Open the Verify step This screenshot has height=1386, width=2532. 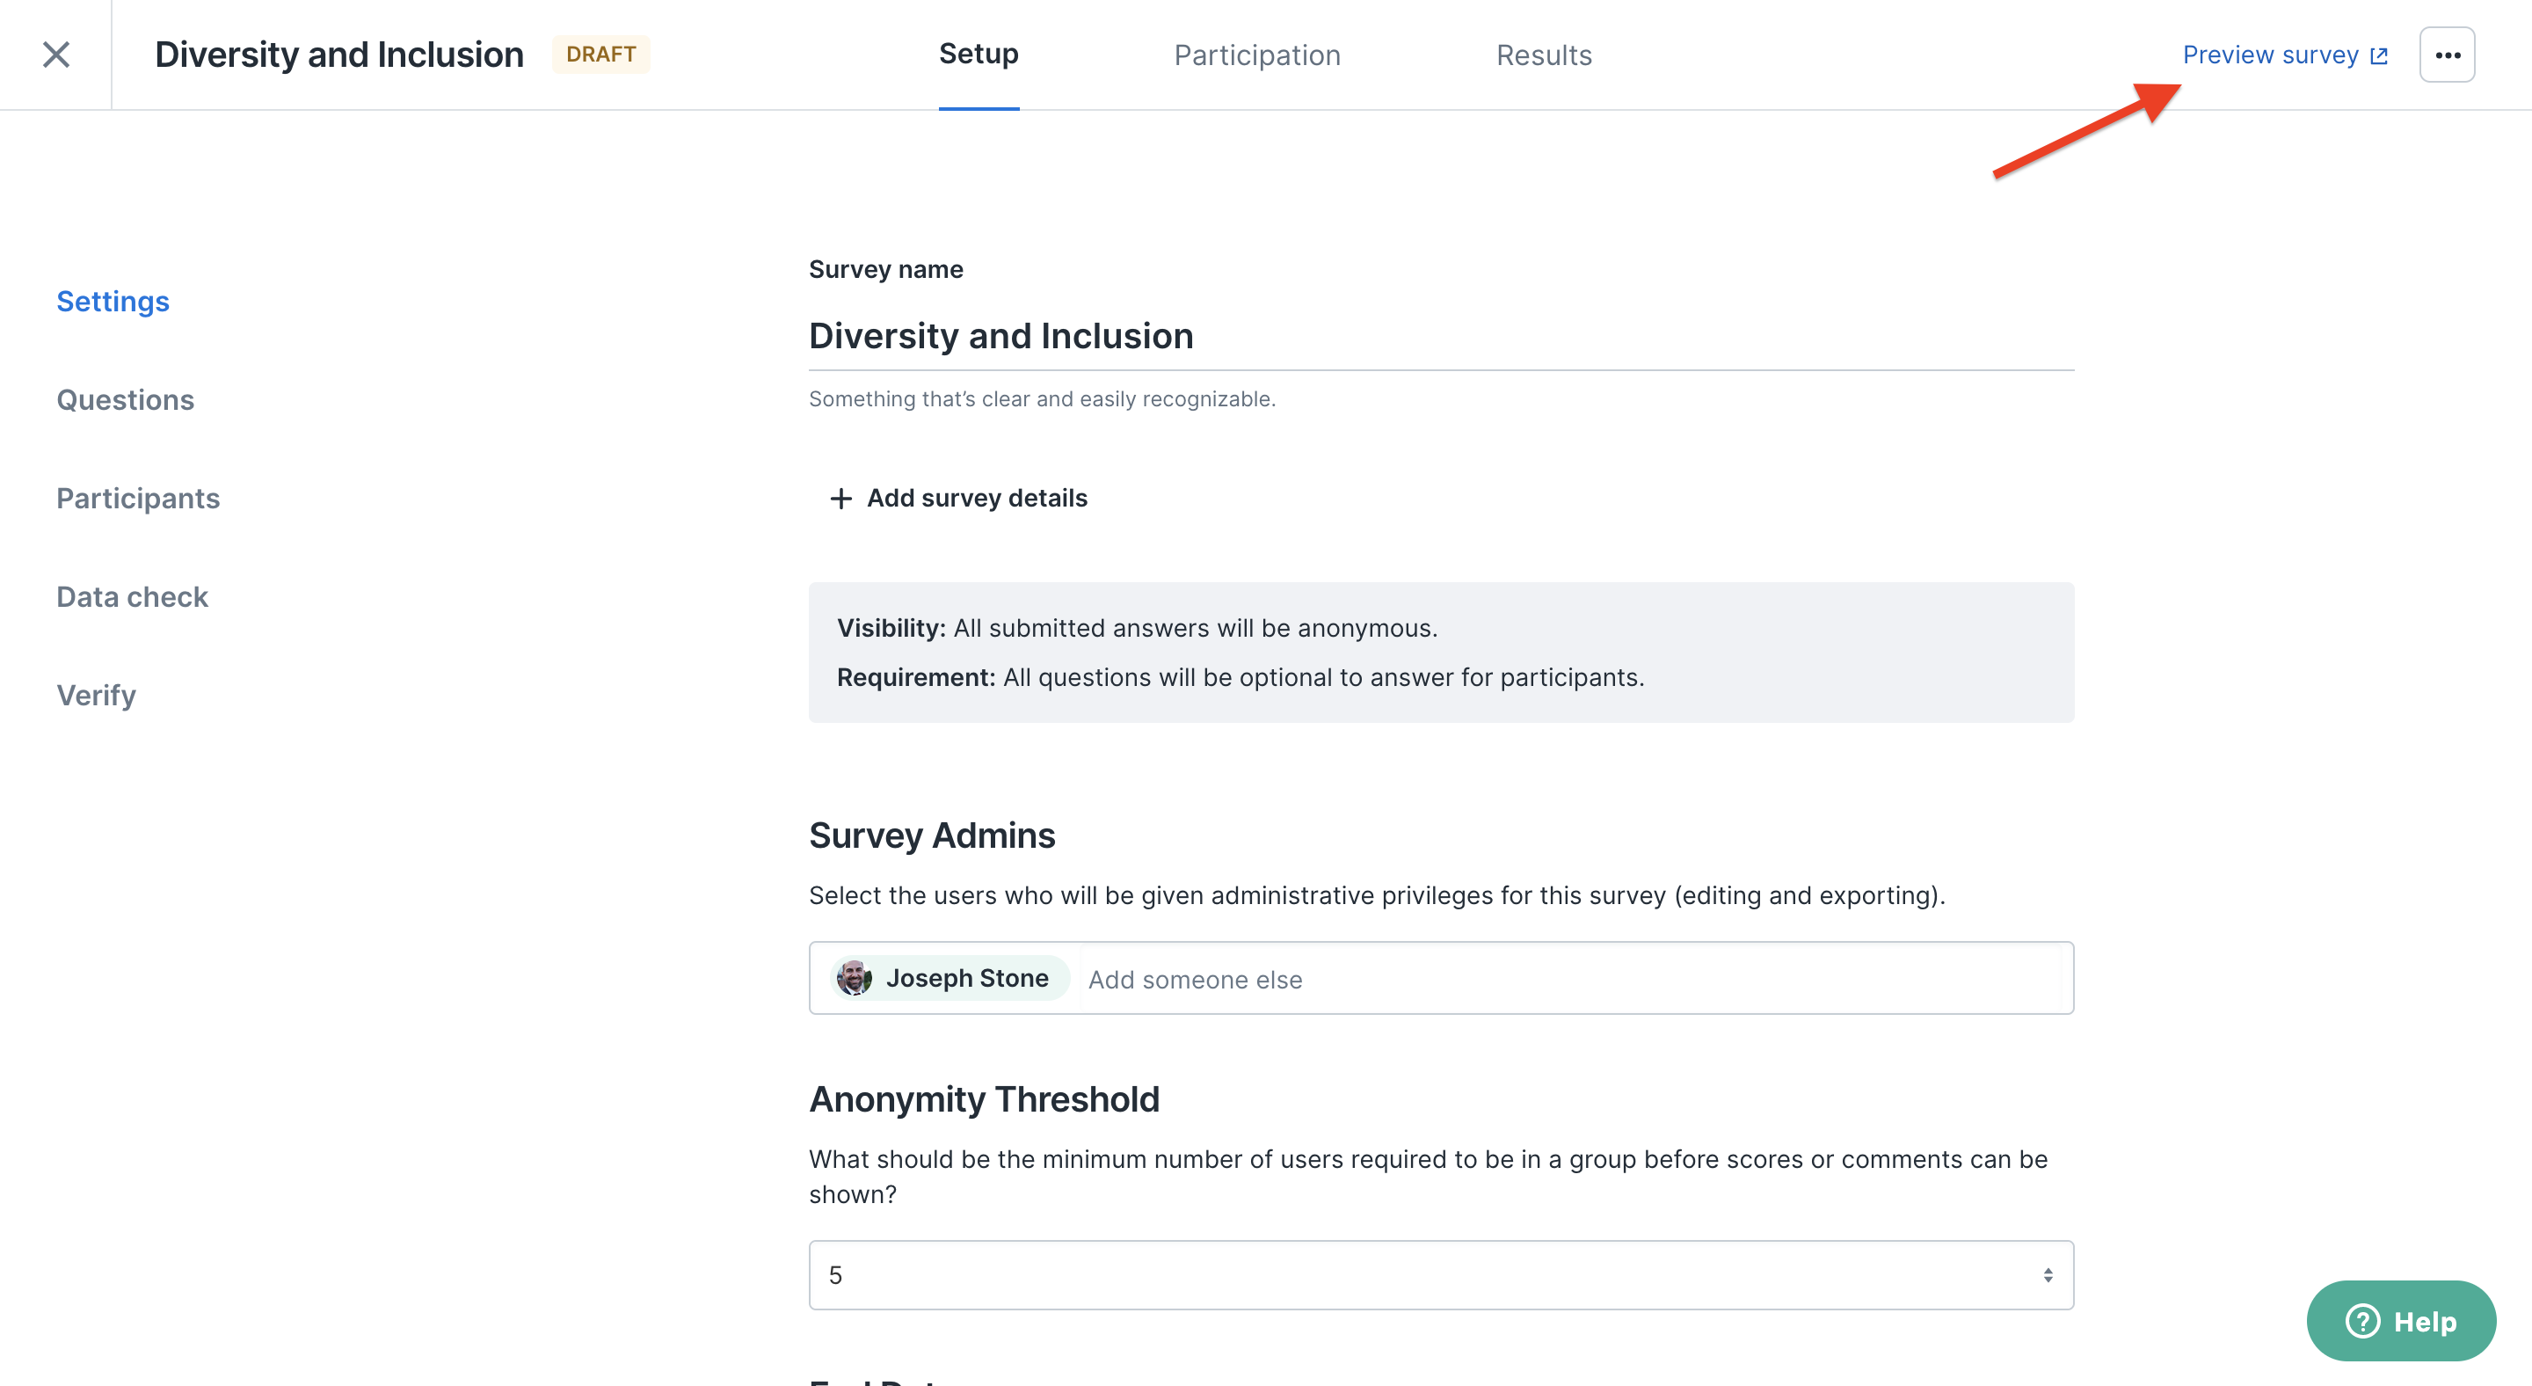point(97,695)
